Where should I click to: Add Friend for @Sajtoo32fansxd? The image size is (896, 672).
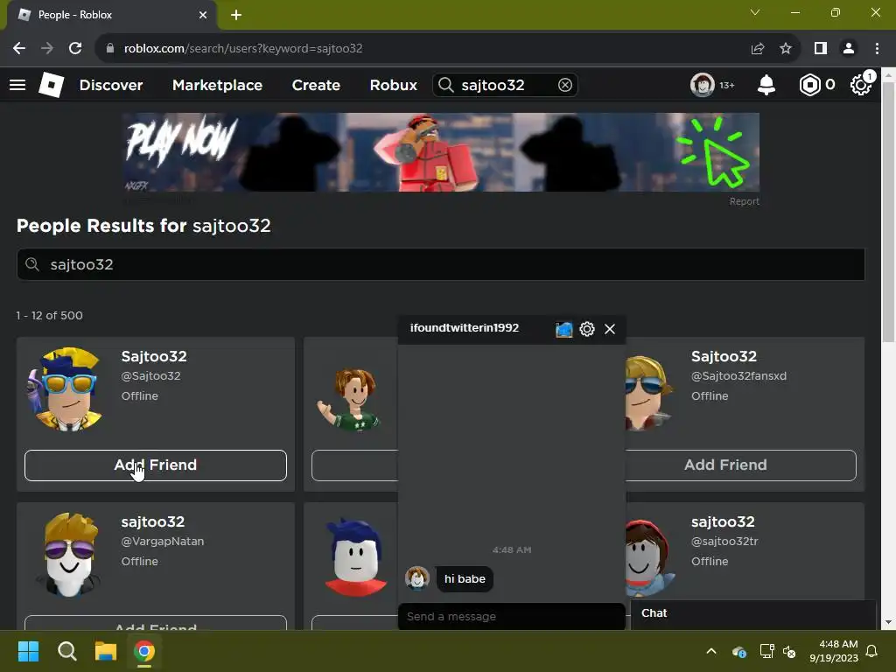click(x=740, y=465)
